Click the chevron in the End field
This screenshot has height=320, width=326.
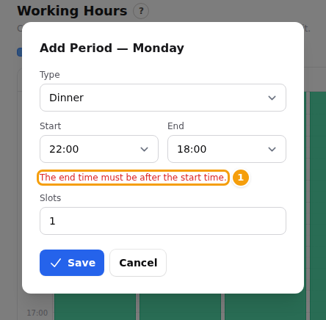[272, 149]
